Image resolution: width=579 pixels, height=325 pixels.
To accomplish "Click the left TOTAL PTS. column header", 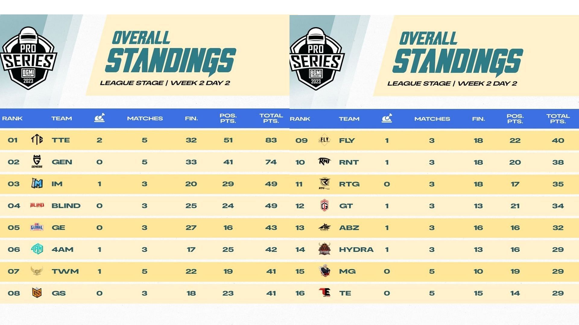I will point(271,118).
